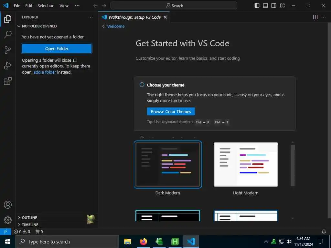331x248 pixels.
Task: Close the Walkthrough: Setup VS Code tab
Action: [165, 17]
